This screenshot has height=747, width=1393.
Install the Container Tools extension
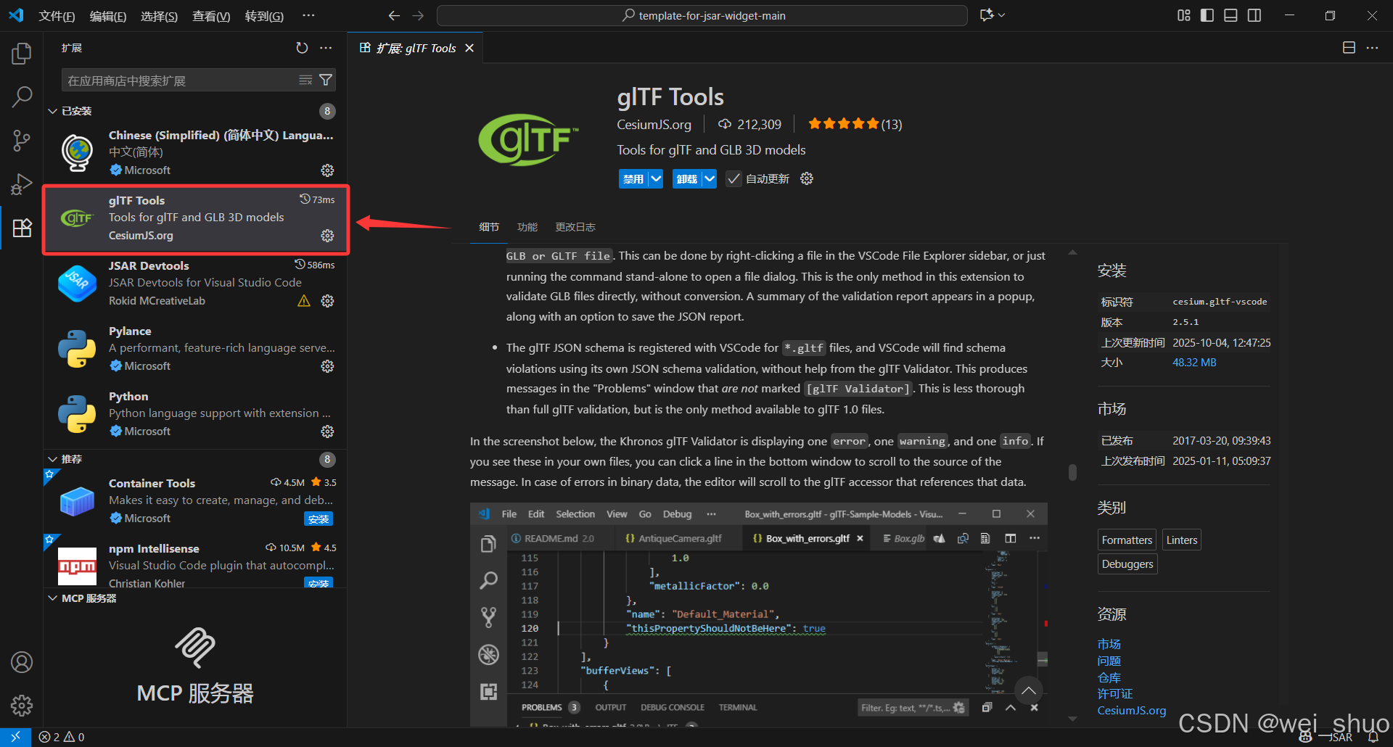[x=319, y=519]
